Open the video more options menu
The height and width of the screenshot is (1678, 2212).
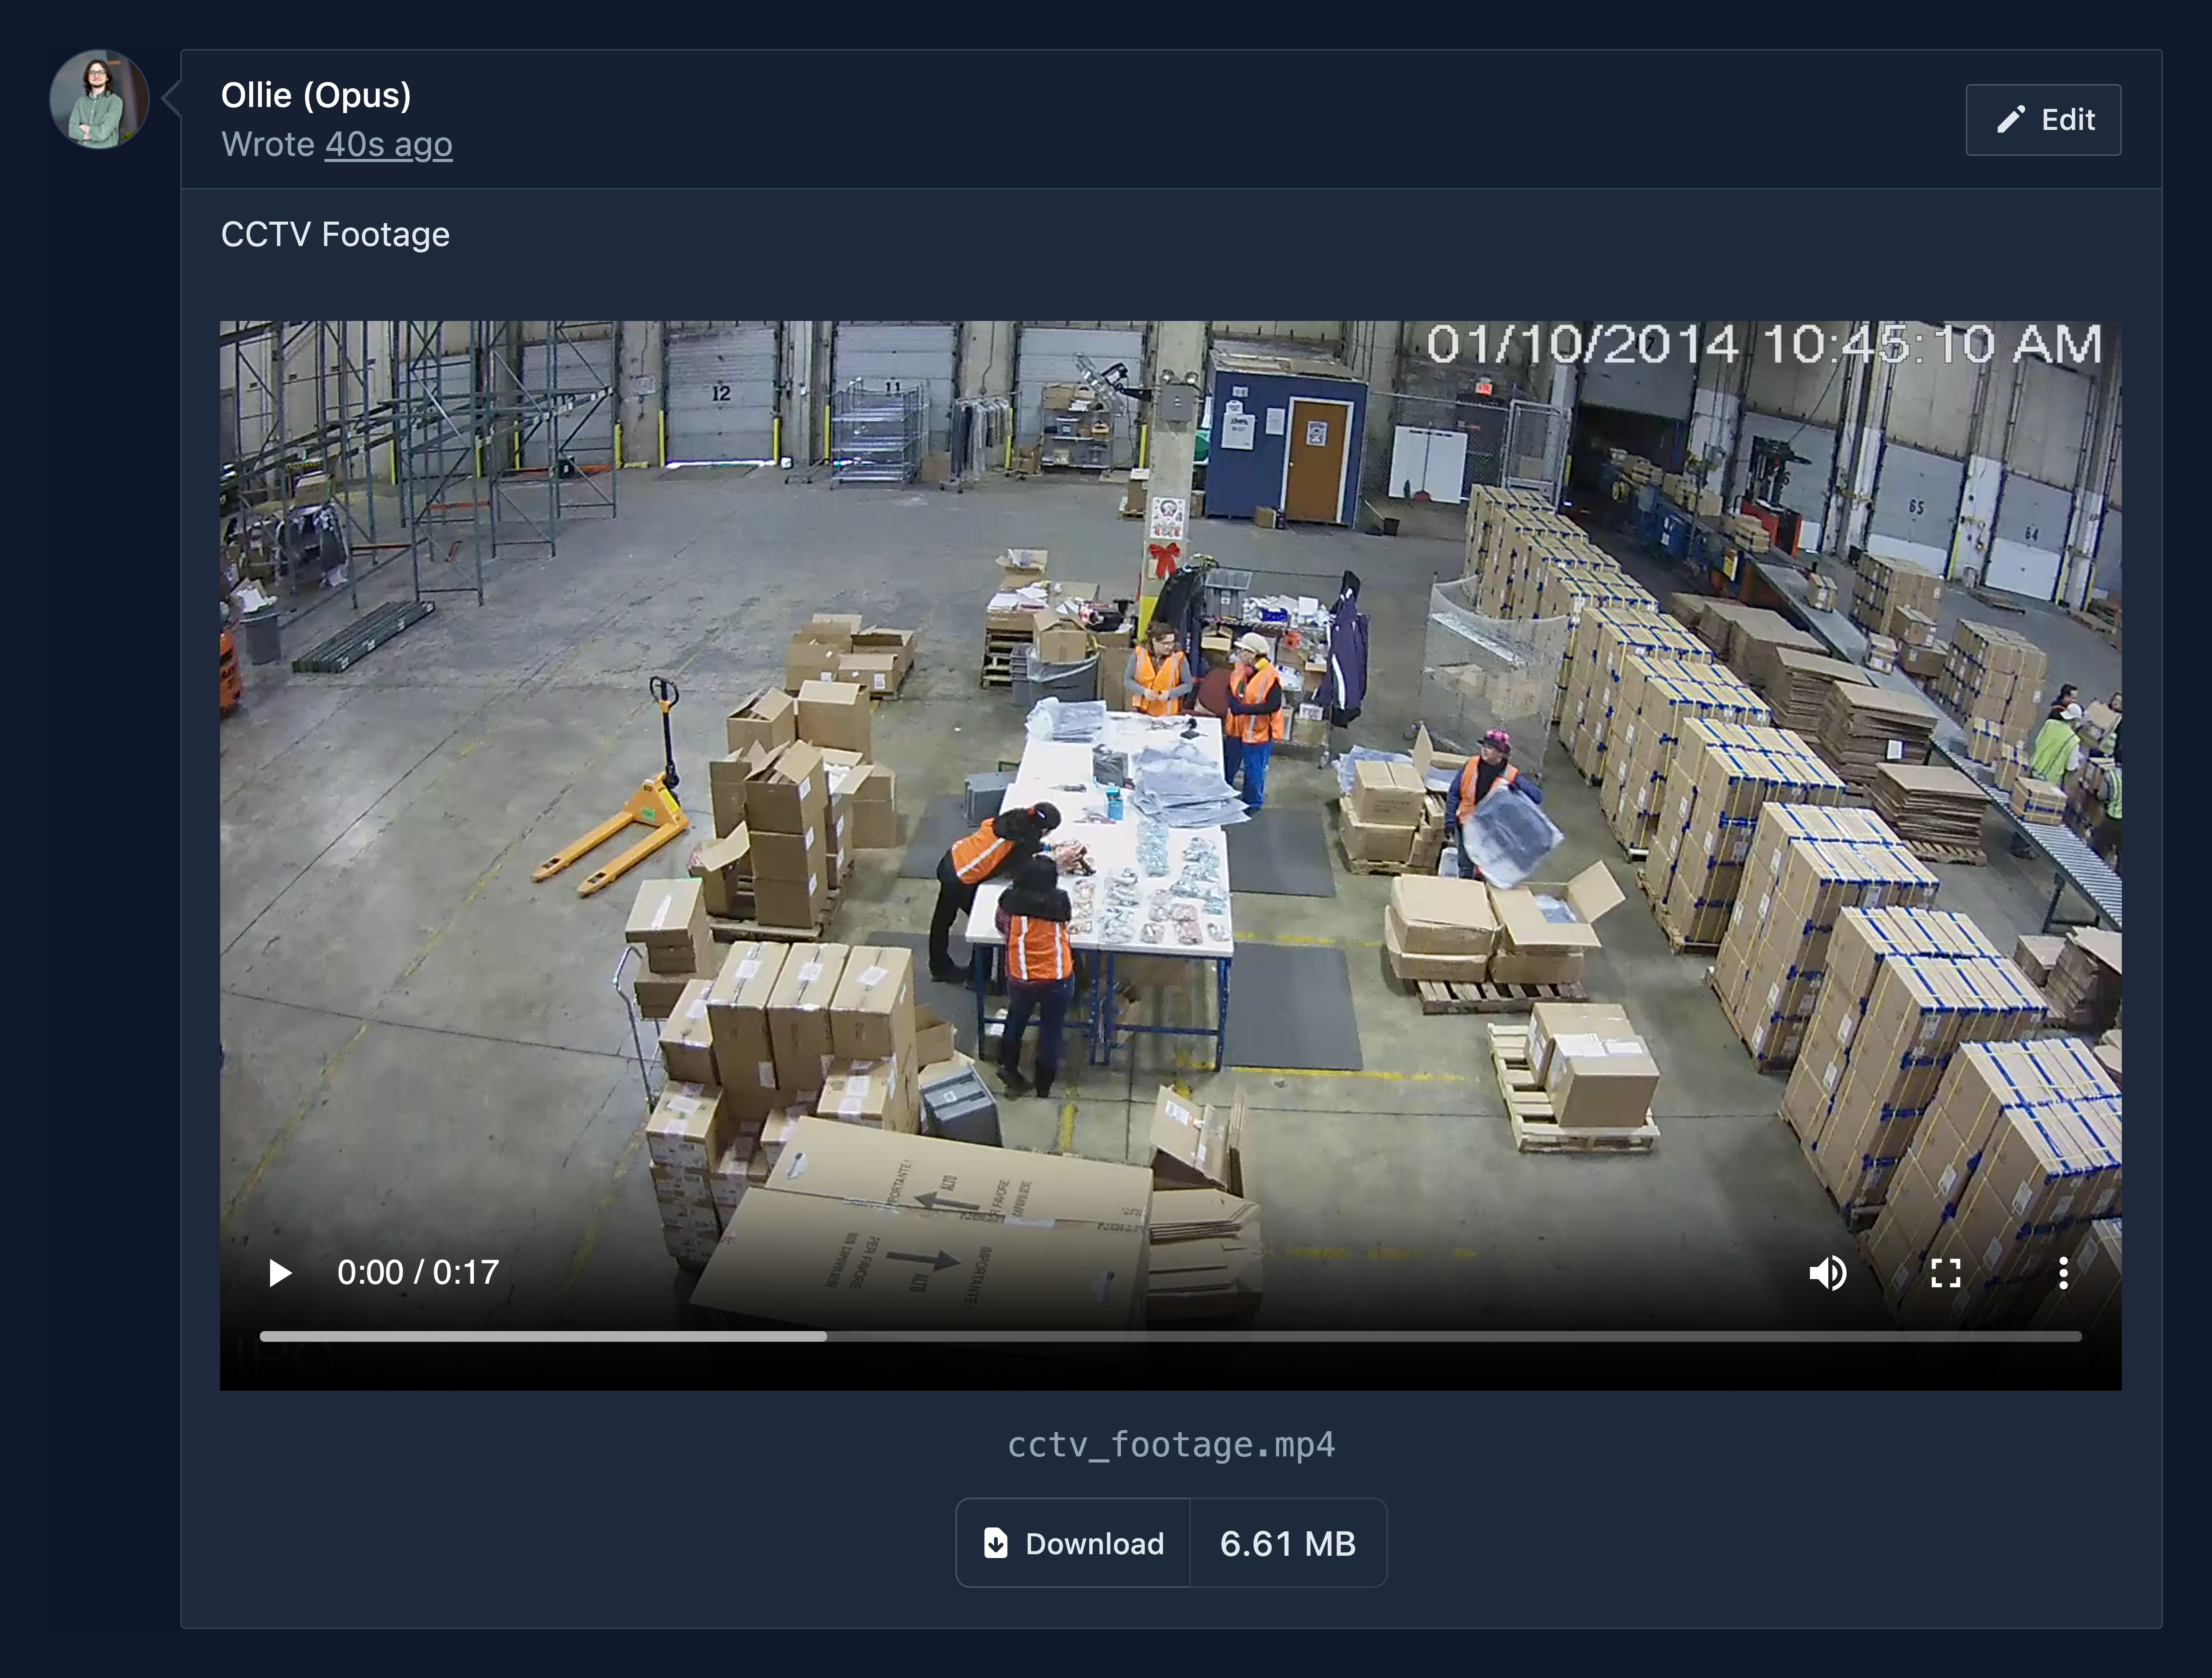tap(2063, 1273)
